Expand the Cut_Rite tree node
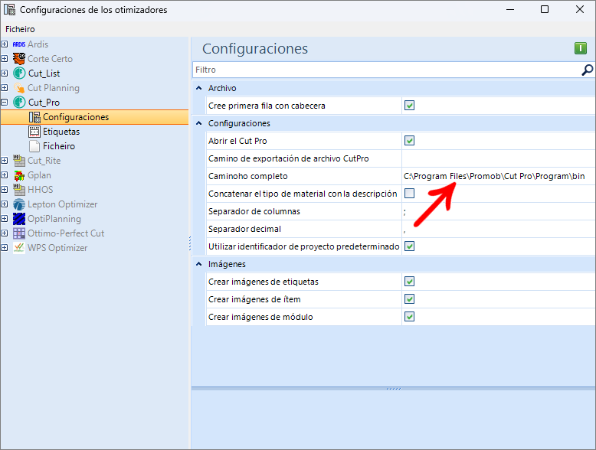 (x=4, y=160)
